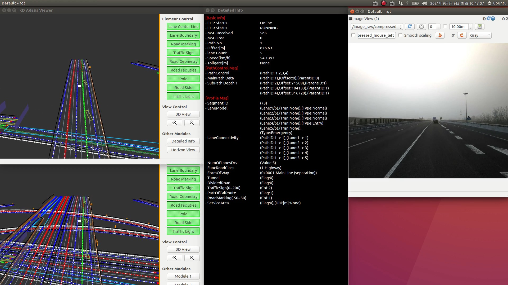Select the 3D View tab in upper viewer
Image resolution: width=508 pixels, height=285 pixels.
(183, 114)
